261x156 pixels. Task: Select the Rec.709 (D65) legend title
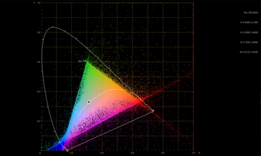pos(251,13)
